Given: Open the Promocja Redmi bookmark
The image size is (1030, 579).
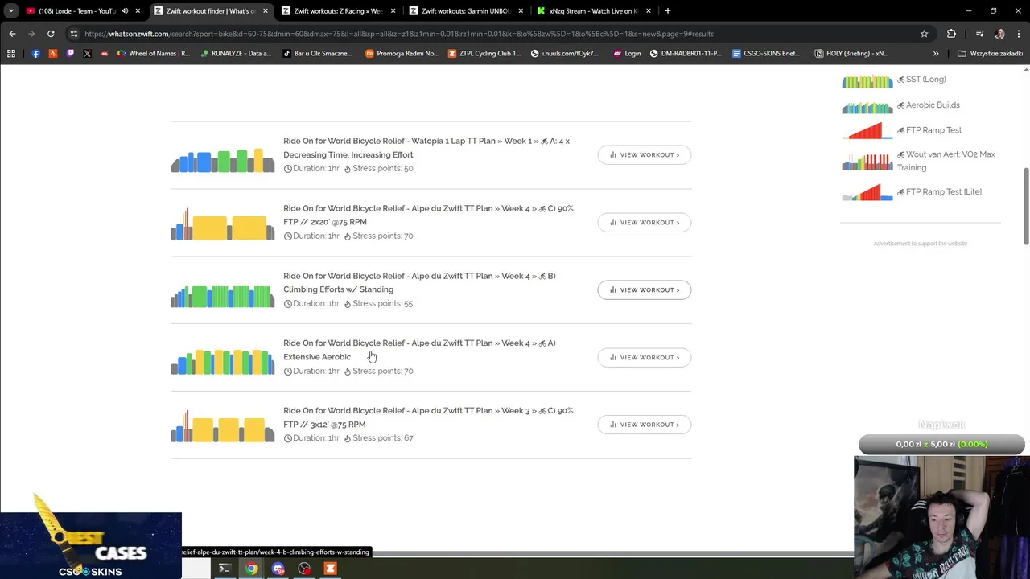Looking at the screenshot, I should [402, 54].
